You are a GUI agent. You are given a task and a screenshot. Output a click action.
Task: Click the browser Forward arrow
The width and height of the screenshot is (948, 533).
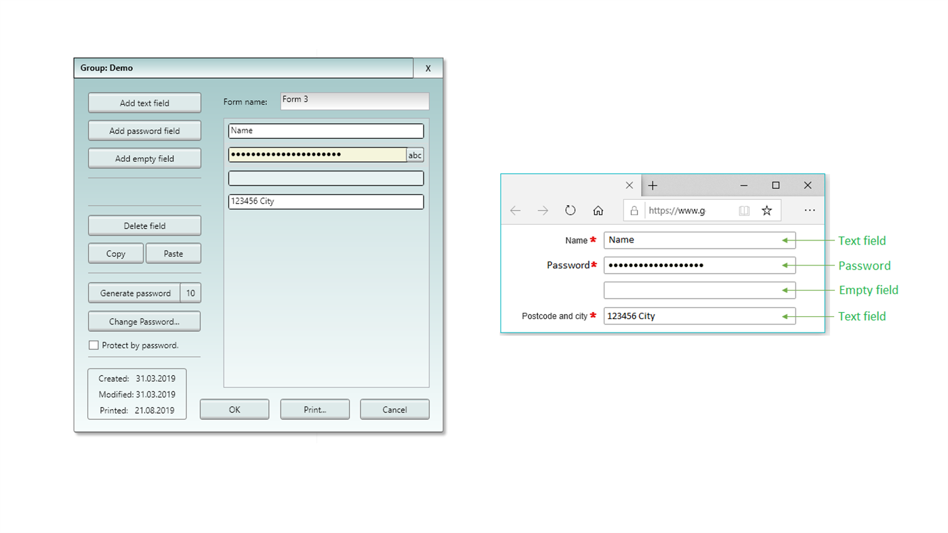(x=542, y=210)
